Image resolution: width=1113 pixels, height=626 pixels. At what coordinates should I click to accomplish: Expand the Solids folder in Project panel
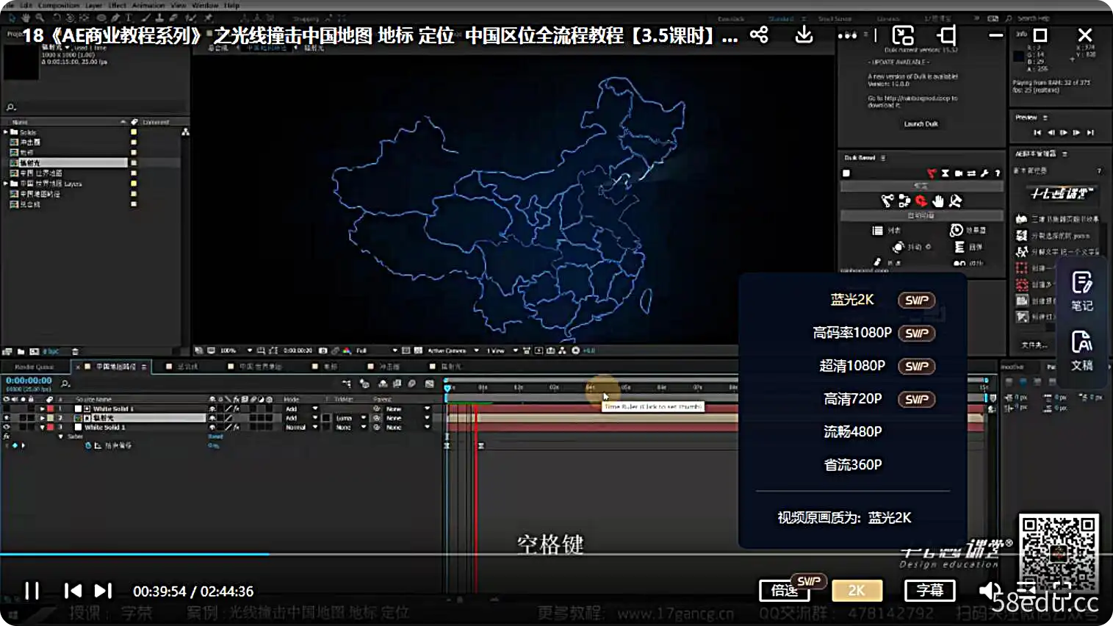click(x=6, y=132)
